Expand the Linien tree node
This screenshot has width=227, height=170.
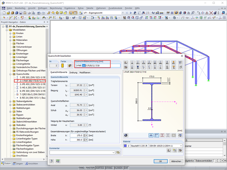(x=10, y=37)
